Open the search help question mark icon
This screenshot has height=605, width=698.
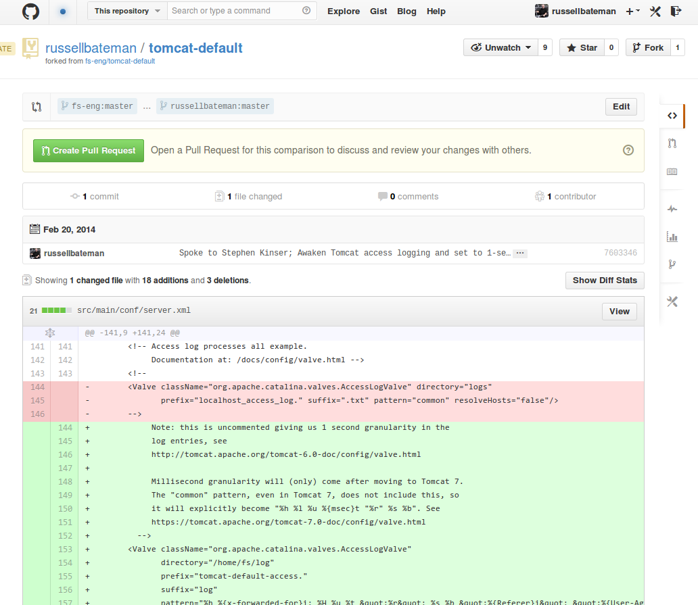pyautogui.click(x=306, y=11)
